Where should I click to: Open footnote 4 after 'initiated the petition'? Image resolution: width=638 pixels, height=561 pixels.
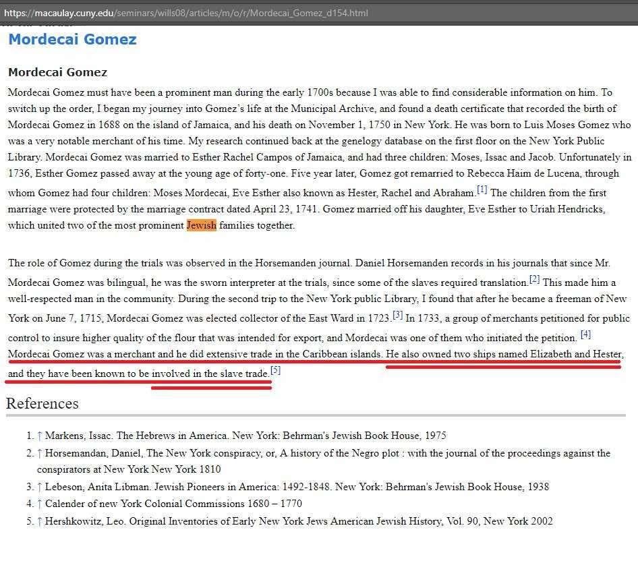(585, 334)
